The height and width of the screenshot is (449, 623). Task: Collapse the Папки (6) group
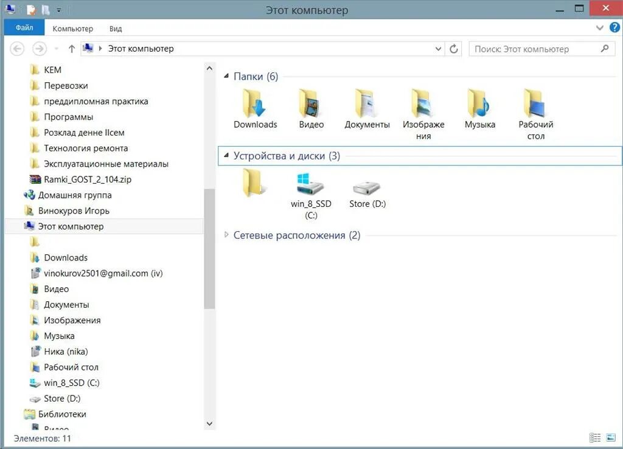tap(226, 76)
